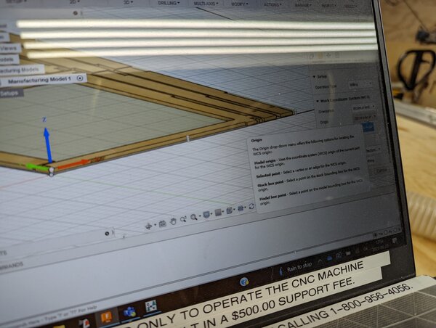Click the blue Z axis arrow

[48, 144]
